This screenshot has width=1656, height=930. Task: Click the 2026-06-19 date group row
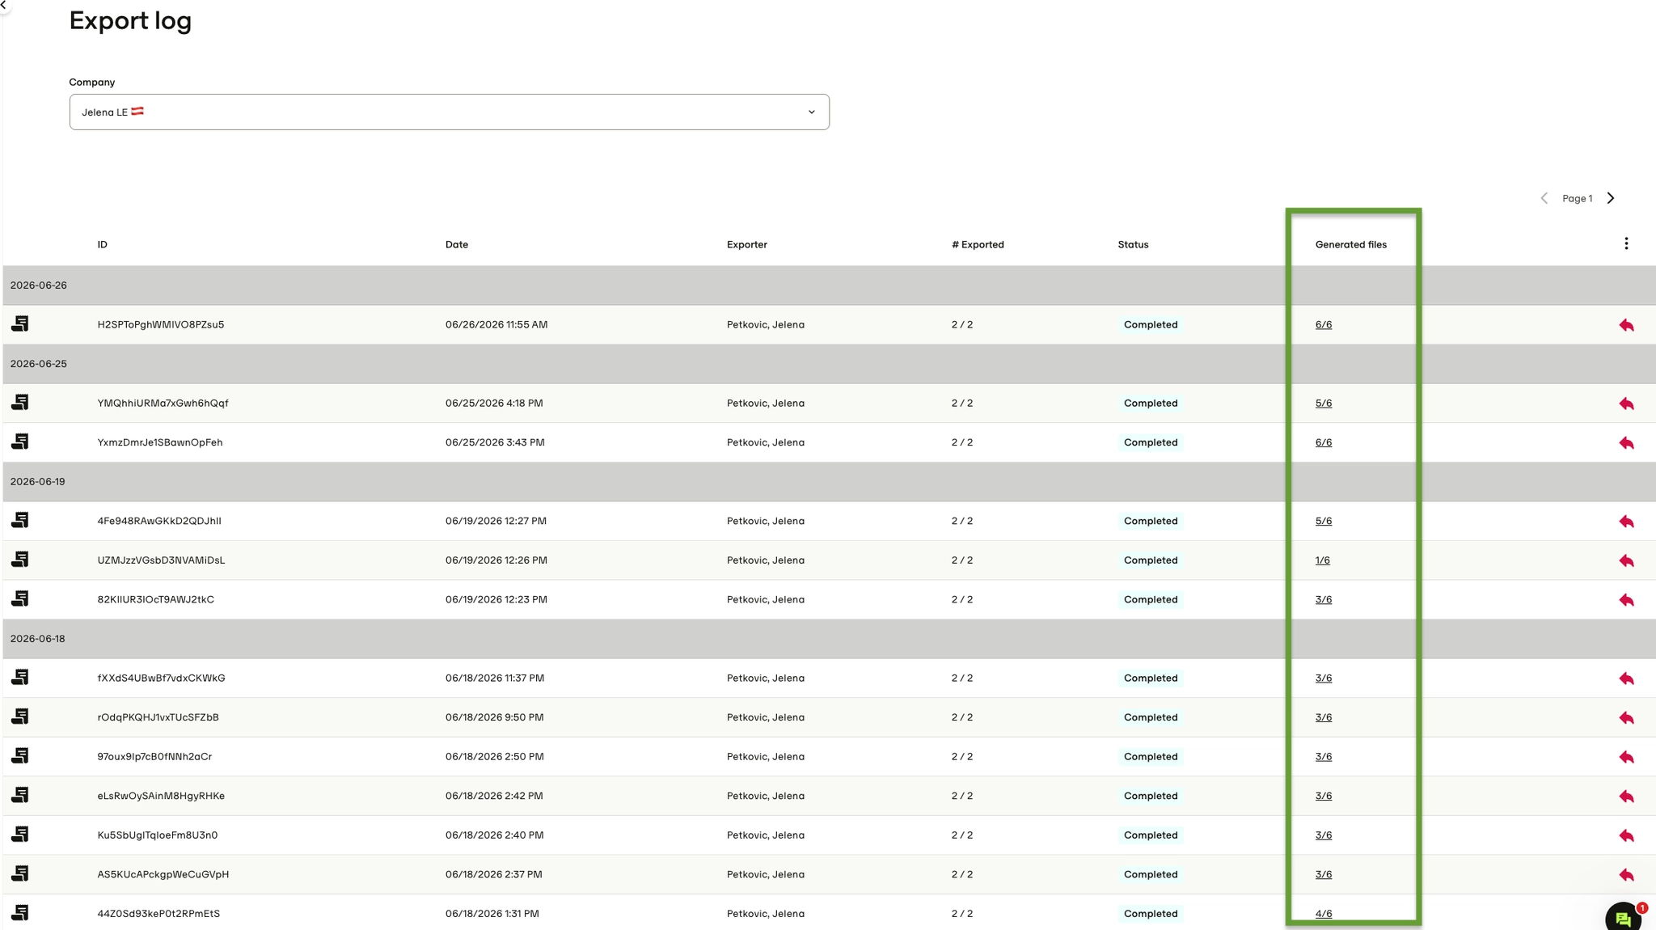(x=829, y=481)
